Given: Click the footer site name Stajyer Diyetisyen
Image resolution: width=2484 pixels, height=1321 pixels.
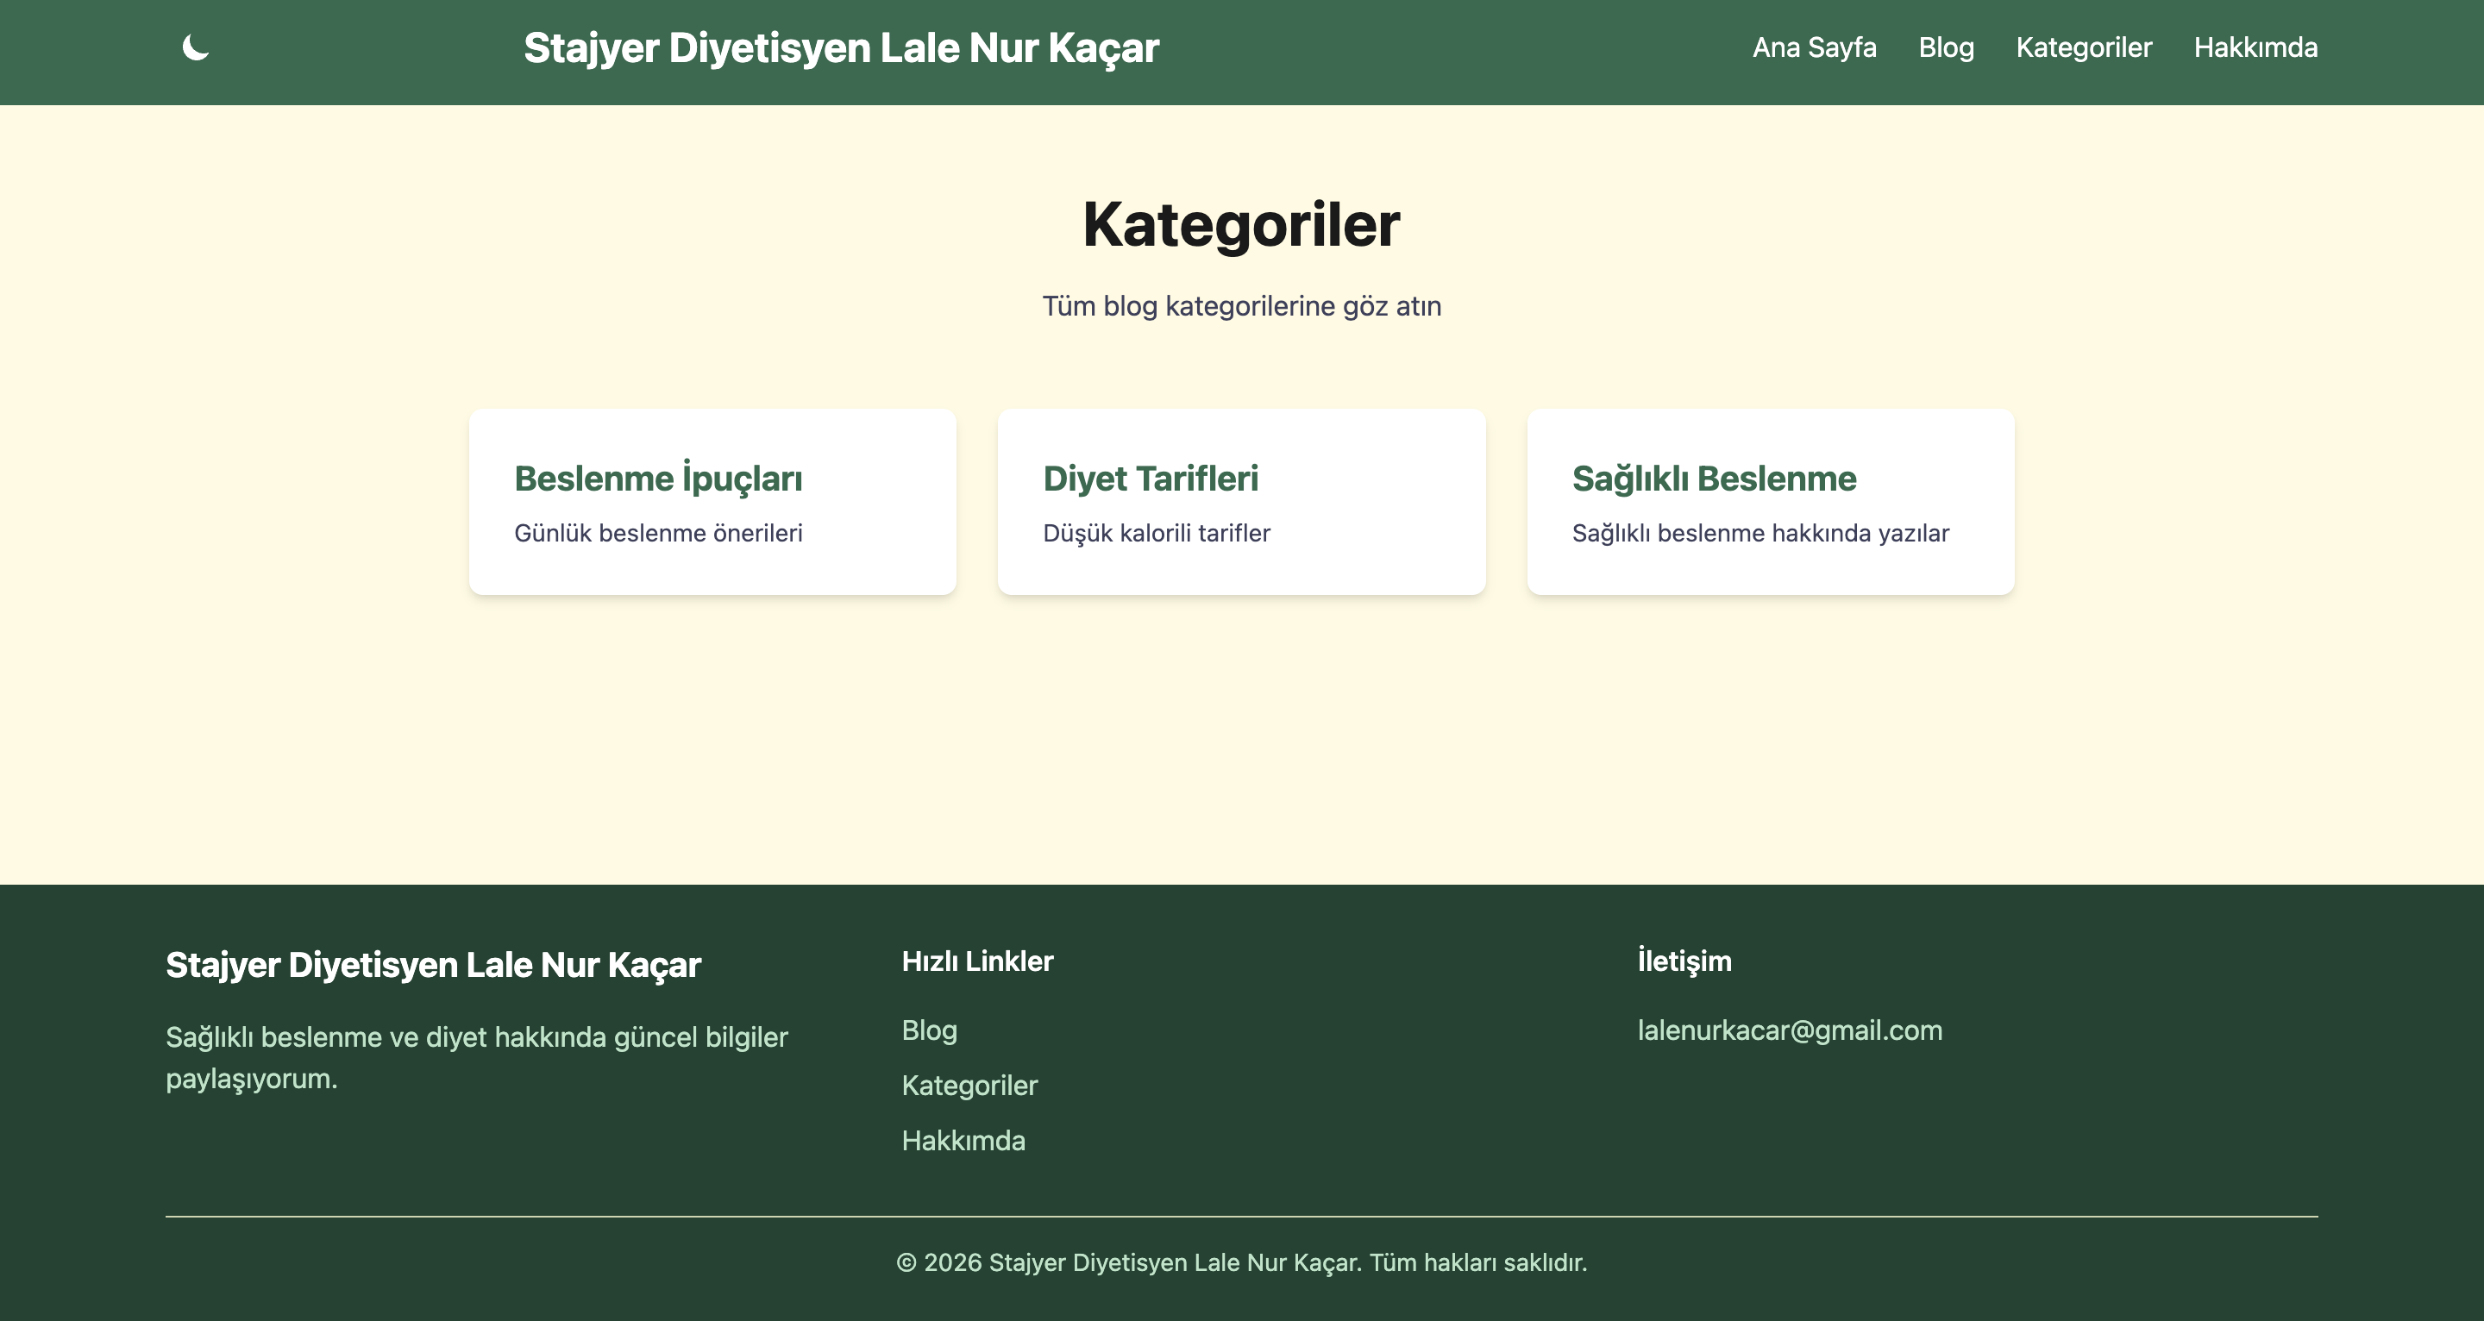Looking at the screenshot, I should 434,964.
